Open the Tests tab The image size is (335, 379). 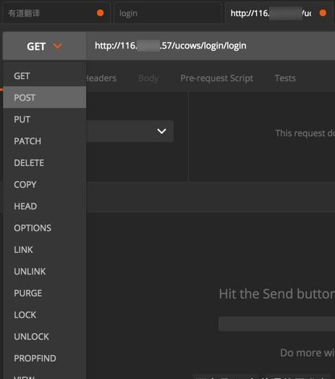click(x=285, y=78)
